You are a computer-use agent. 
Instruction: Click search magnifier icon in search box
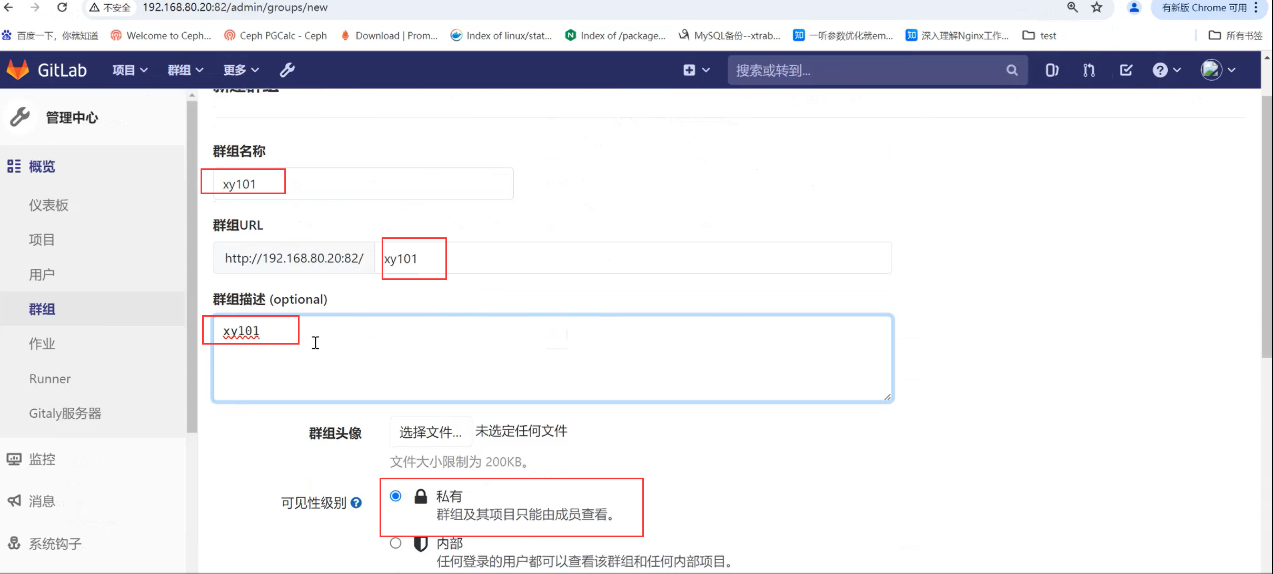tap(1011, 71)
